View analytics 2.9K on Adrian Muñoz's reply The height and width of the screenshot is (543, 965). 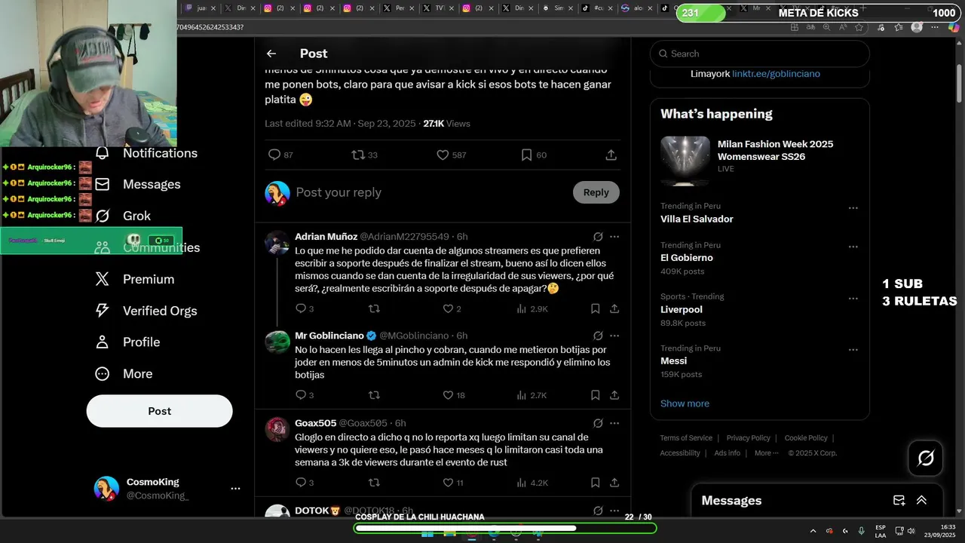click(532, 308)
